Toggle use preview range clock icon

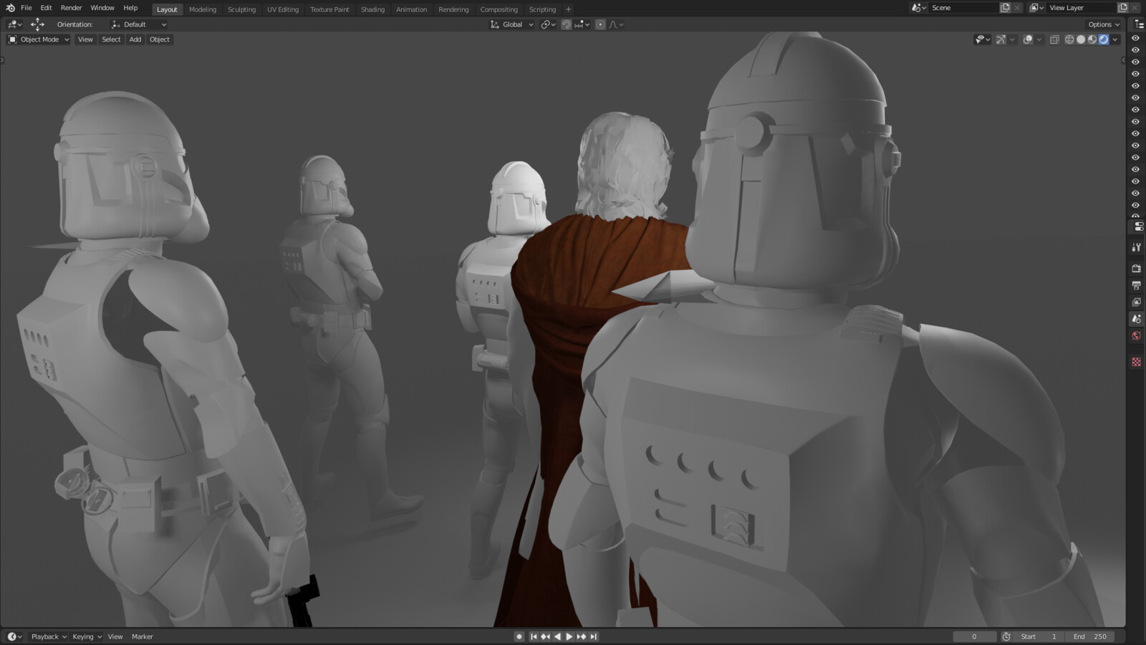point(1006,636)
